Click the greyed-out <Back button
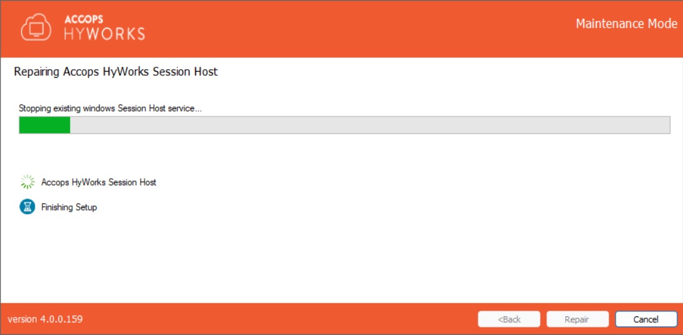Viewport: 683px width, 335px height. click(509, 319)
